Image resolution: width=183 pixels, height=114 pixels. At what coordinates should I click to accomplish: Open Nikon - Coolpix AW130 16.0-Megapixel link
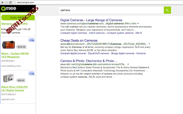pos(15,55)
